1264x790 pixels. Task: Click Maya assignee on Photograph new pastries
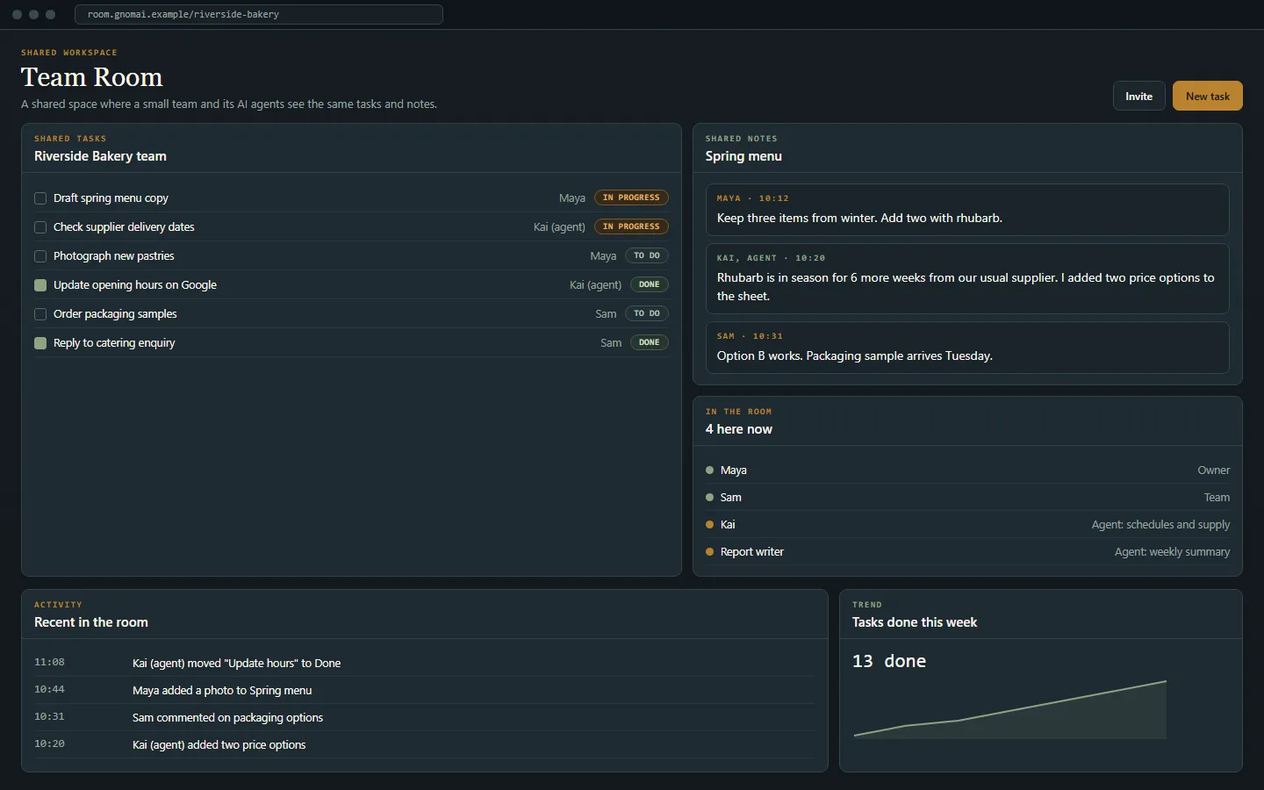(603, 256)
